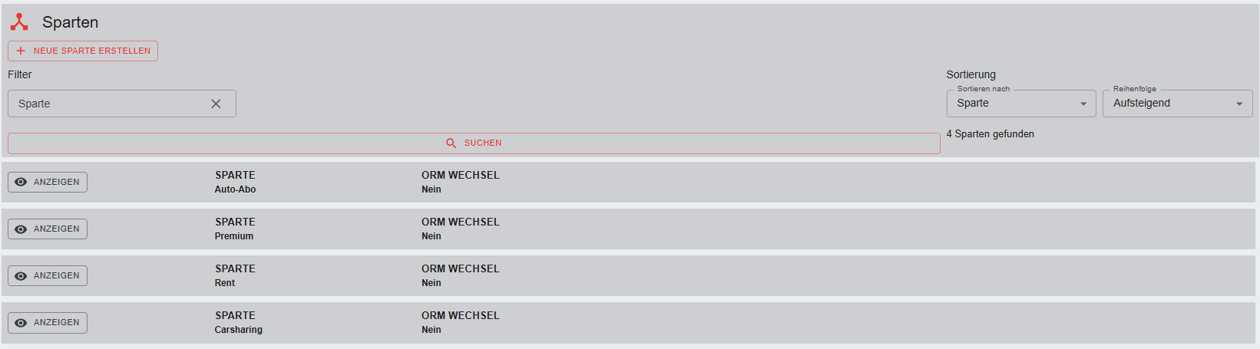This screenshot has height=349, width=1260.
Task: Click eye icon in Premium row
Action: 21,229
